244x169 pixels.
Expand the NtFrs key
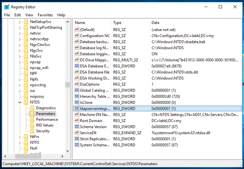pos(20,137)
